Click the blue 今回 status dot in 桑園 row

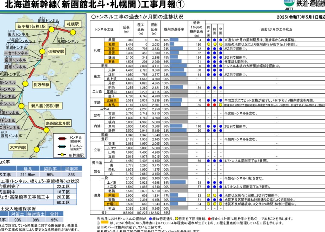(x=221, y=40)
